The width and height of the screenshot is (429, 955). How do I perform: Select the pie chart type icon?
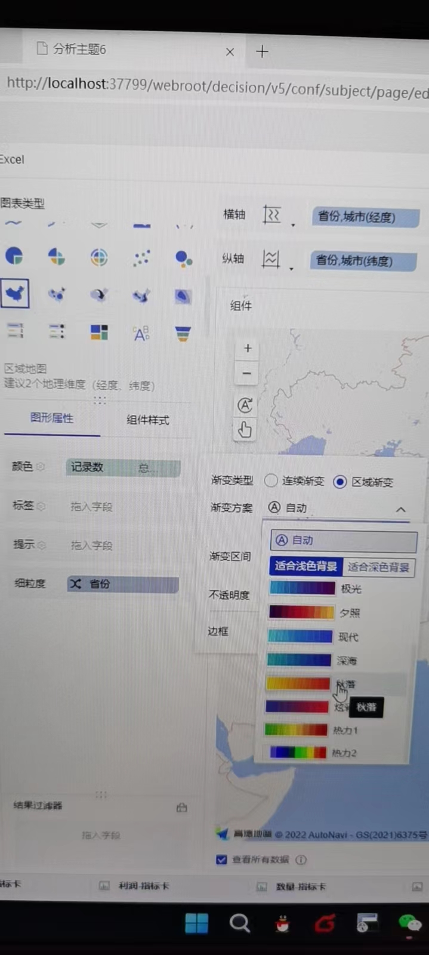(x=14, y=257)
